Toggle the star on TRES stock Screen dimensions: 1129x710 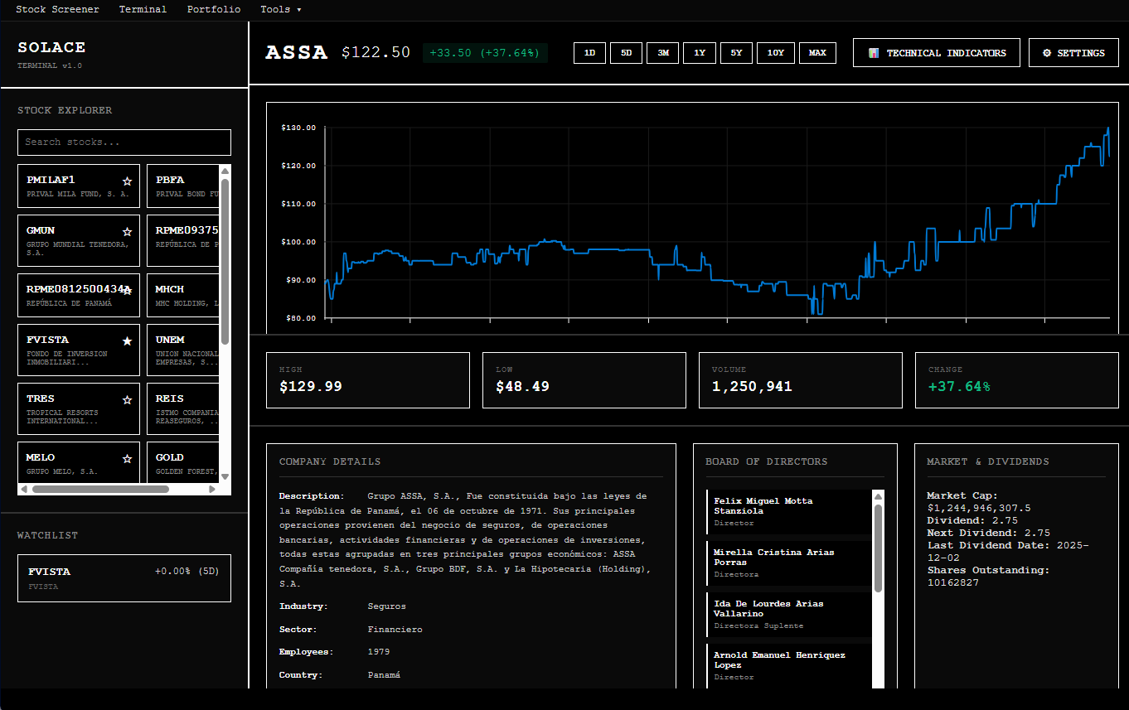[128, 398]
